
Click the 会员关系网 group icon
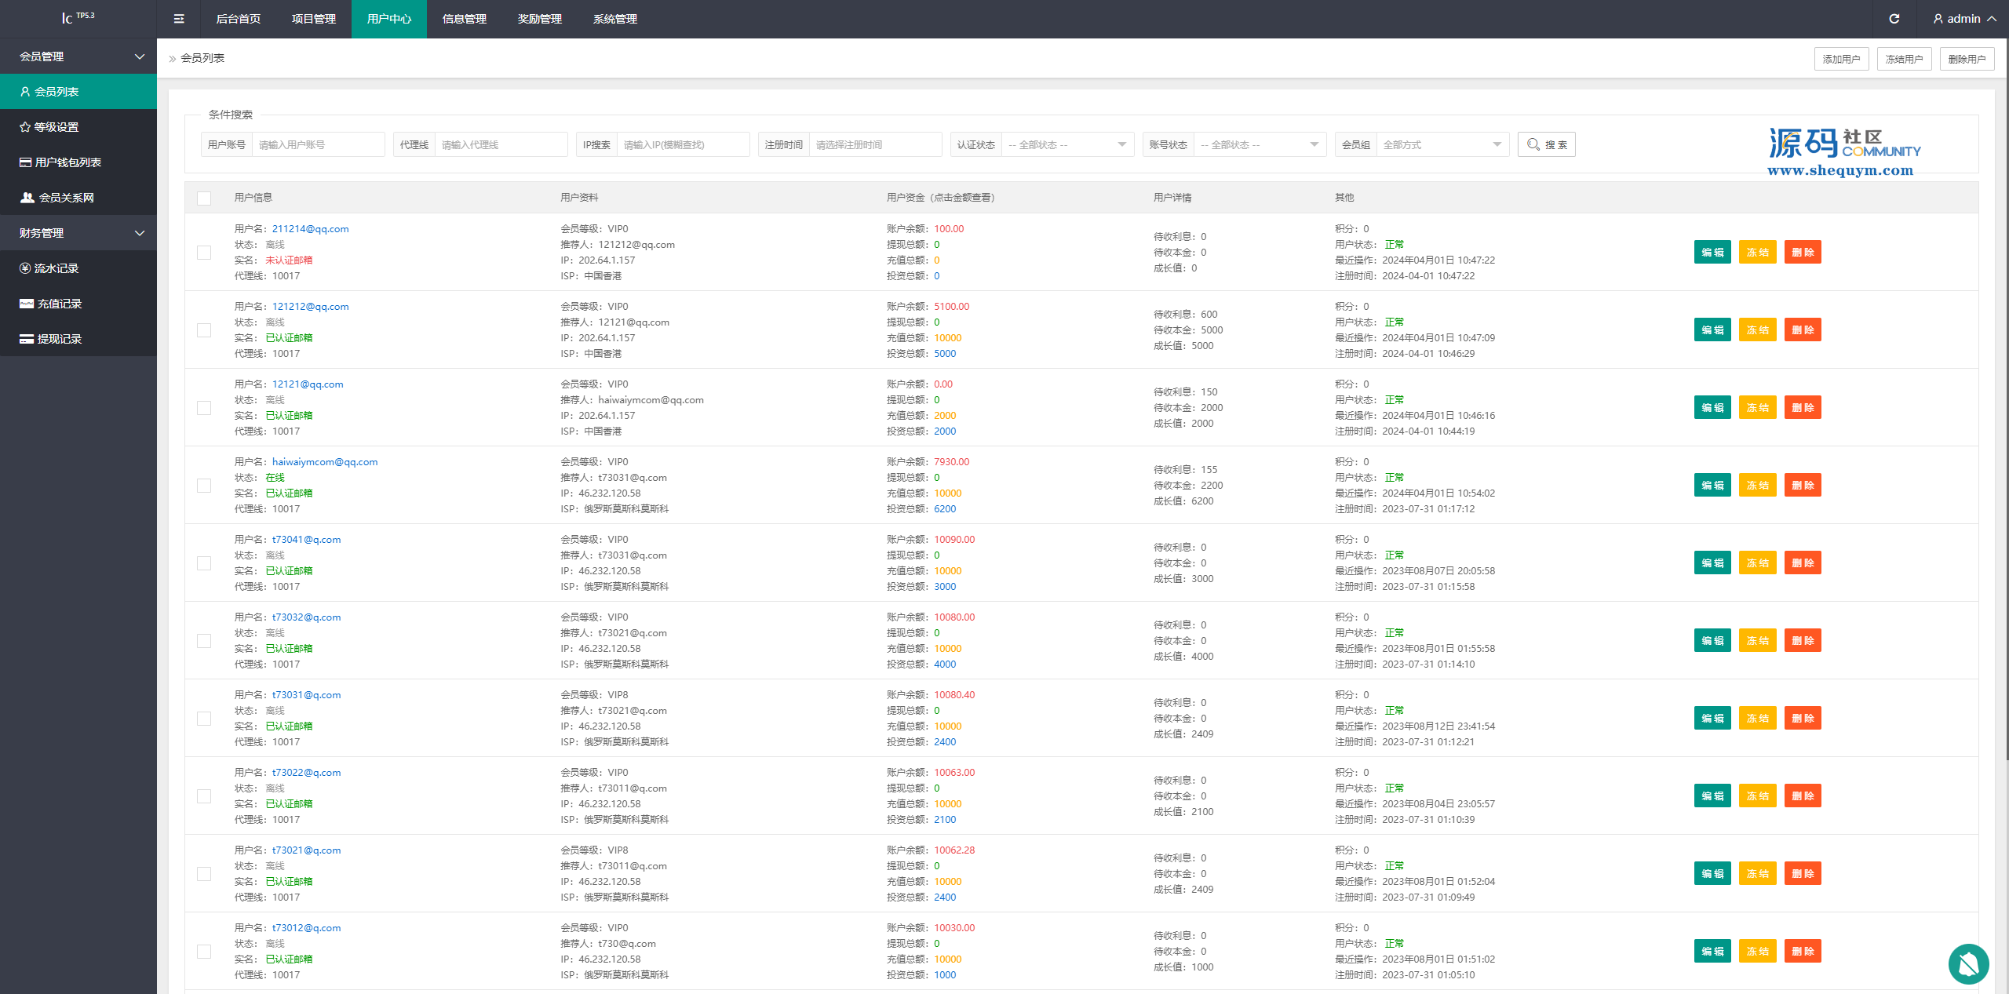(x=27, y=198)
